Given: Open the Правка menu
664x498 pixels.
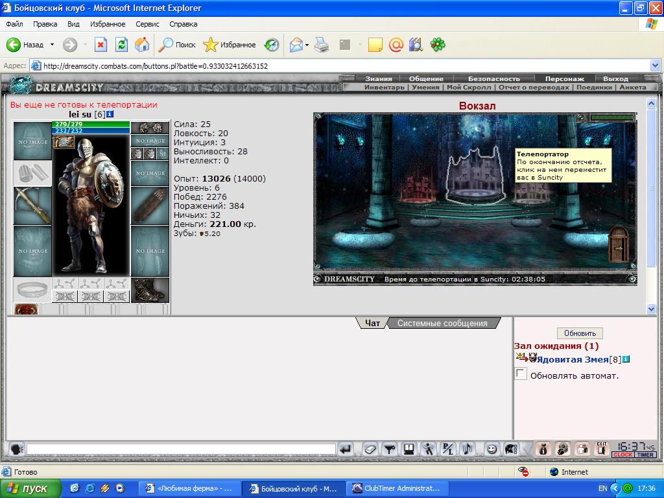Looking at the screenshot, I should pyautogui.click(x=45, y=24).
